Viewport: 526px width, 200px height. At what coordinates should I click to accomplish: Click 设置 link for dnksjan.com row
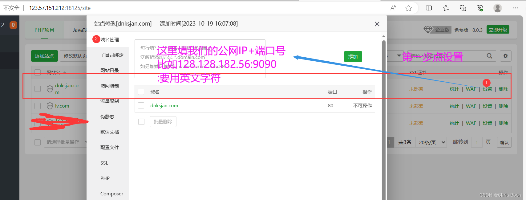click(487, 89)
